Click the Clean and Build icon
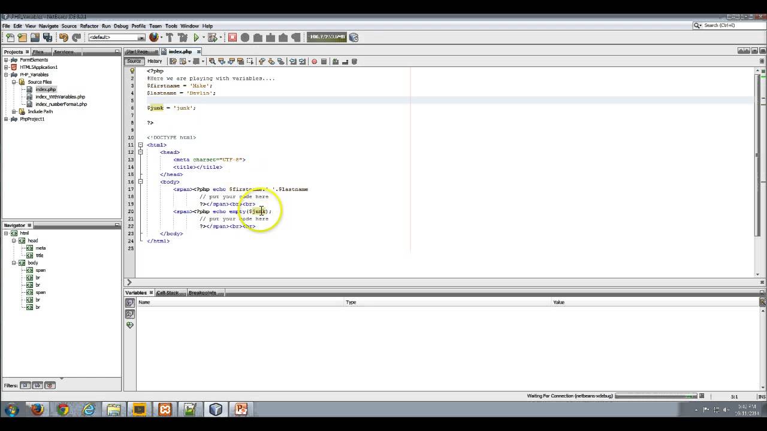The height and width of the screenshot is (431, 767). [x=183, y=37]
